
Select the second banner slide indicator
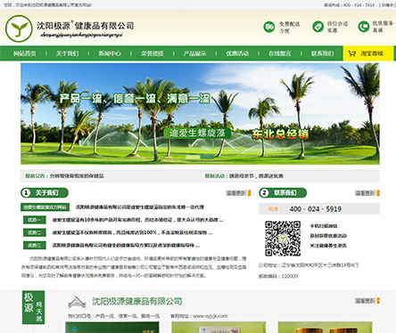207,157
